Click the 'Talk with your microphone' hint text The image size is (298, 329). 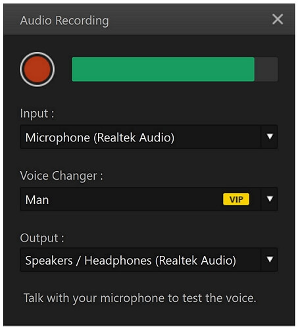click(140, 298)
